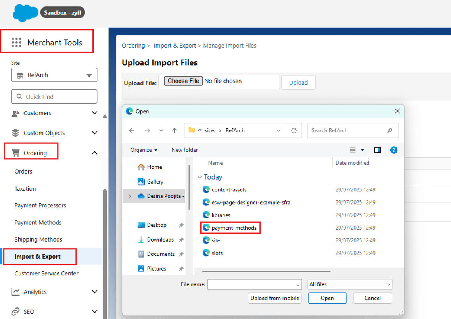Click the Sandbox - zyfl badge

[x=62, y=13]
